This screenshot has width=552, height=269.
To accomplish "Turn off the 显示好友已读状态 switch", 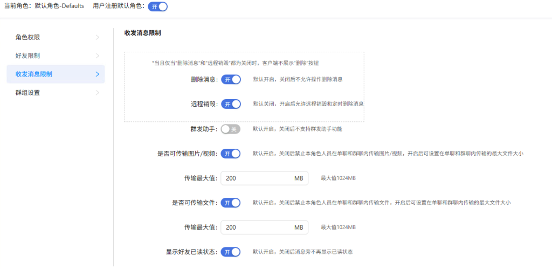I will pyautogui.click(x=231, y=252).
